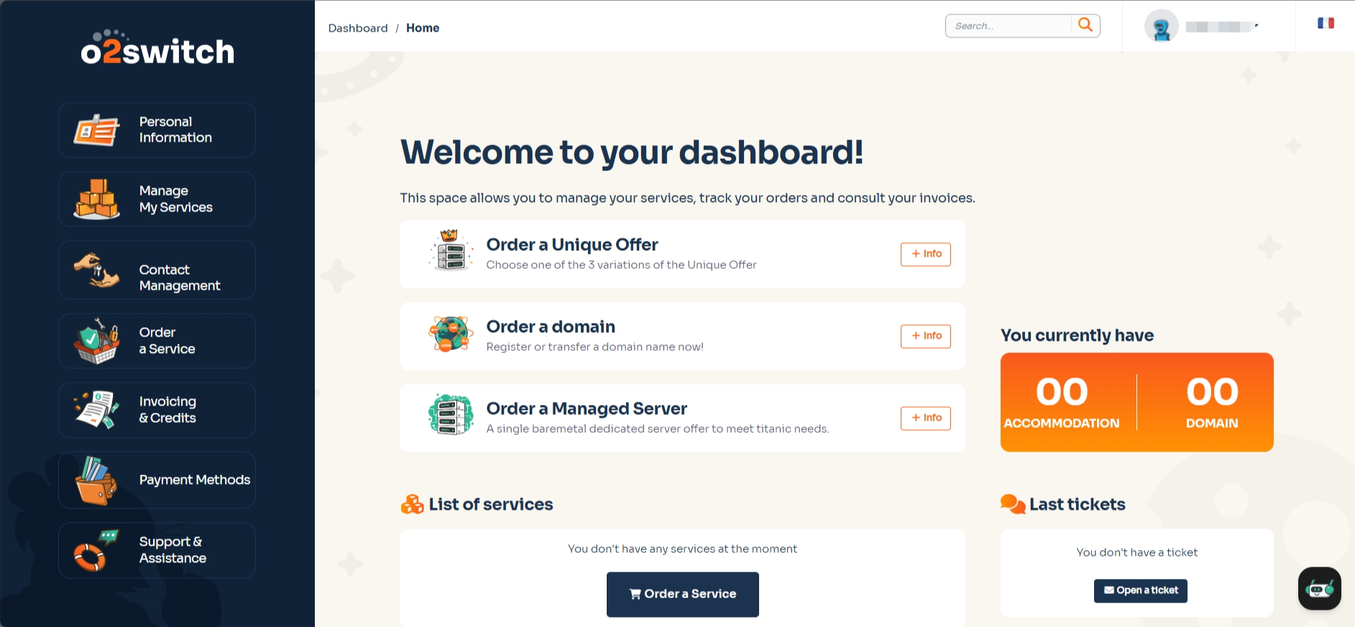The width and height of the screenshot is (1355, 627).
Task: Switch language via French flag icon
Action: tap(1326, 23)
